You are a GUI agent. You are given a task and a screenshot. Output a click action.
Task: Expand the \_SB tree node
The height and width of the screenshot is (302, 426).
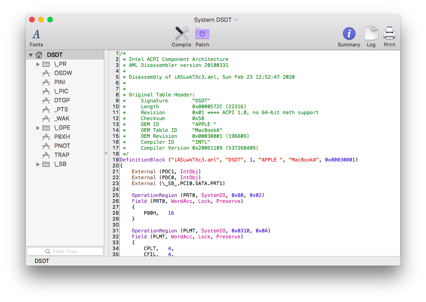click(x=38, y=164)
